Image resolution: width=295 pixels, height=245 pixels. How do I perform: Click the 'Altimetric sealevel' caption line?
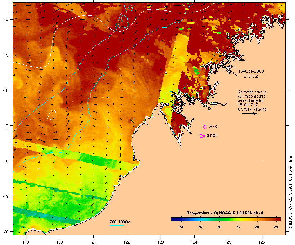click(x=253, y=92)
